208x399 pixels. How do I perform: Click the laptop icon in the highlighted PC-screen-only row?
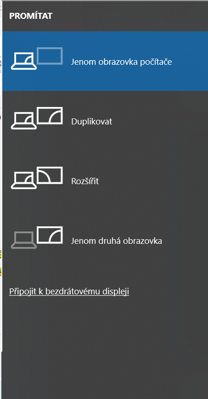coord(23,61)
